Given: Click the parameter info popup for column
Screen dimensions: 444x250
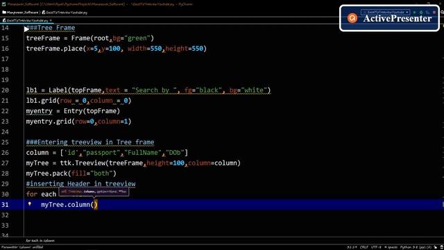Looking at the screenshot, I should 94,192.
